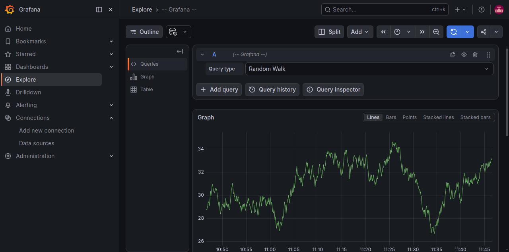The image size is (509, 252).
Task: Expand the Dashboards section chevron
Action: click(x=111, y=67)
